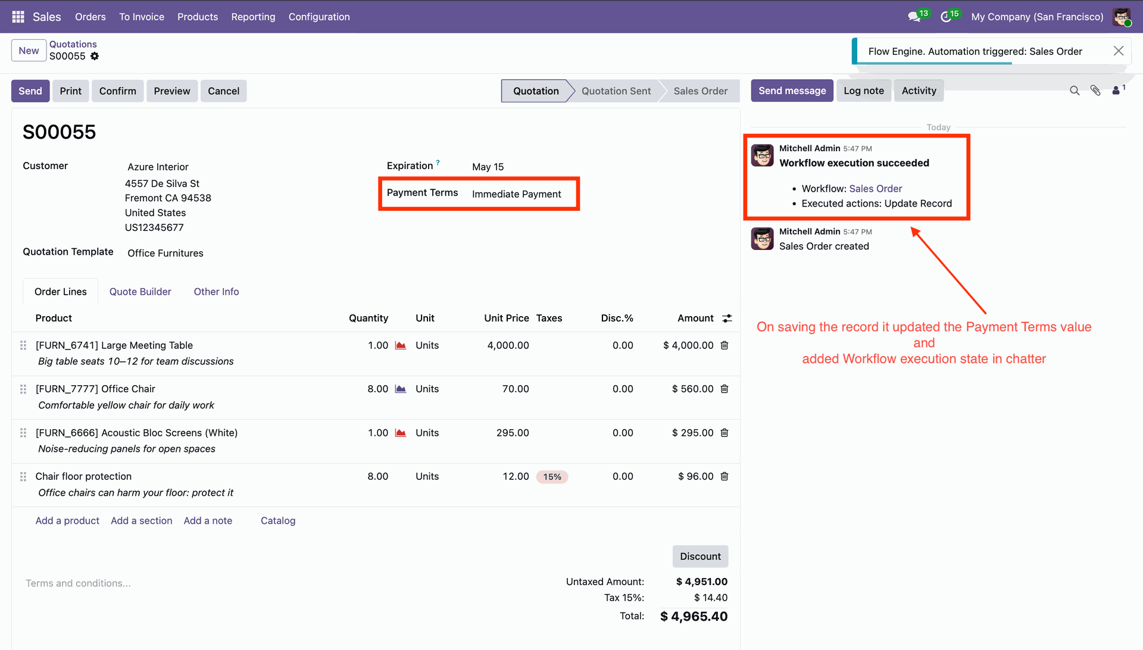Open the company switcher My Company (San Francisco)
Viewport: 1143px width, 650px height.
pos(1037,17)
